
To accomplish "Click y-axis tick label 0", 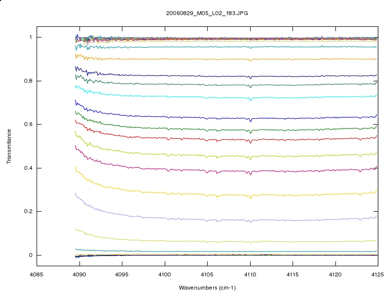I will point(31,255).
